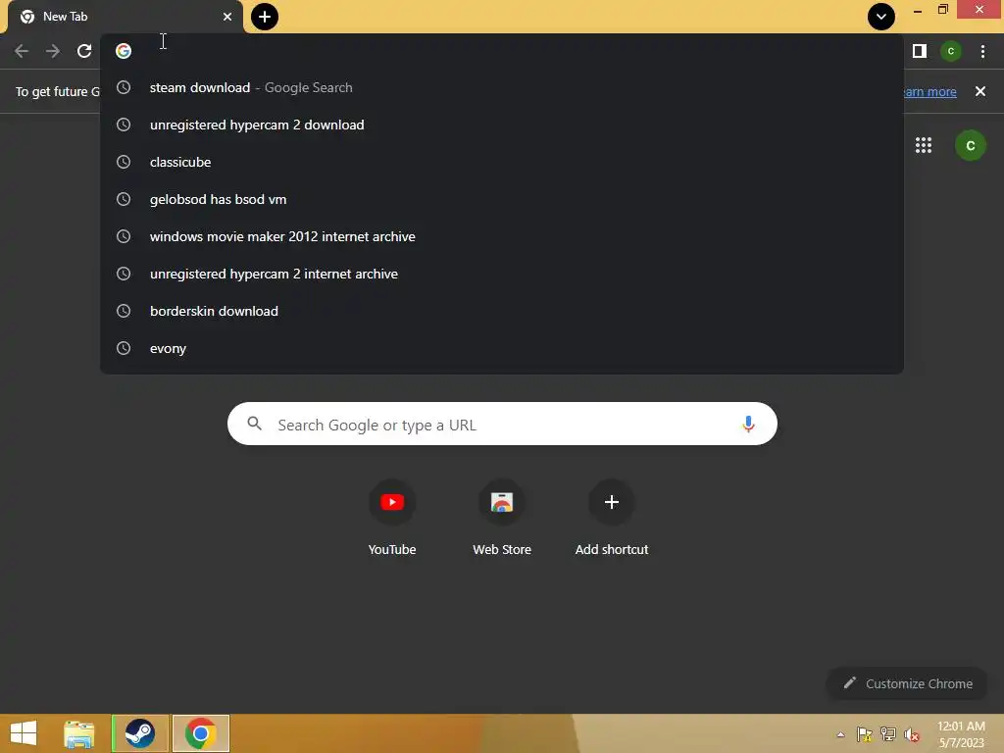1004x753 pixels.
Task: Choose 'evony' suggestion
Action: (502, 348)
